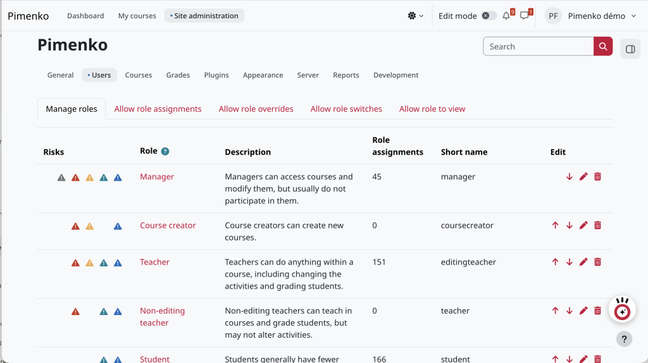648x363 pixels.
Task: Open the help question mark button
Action: (624, 339)
